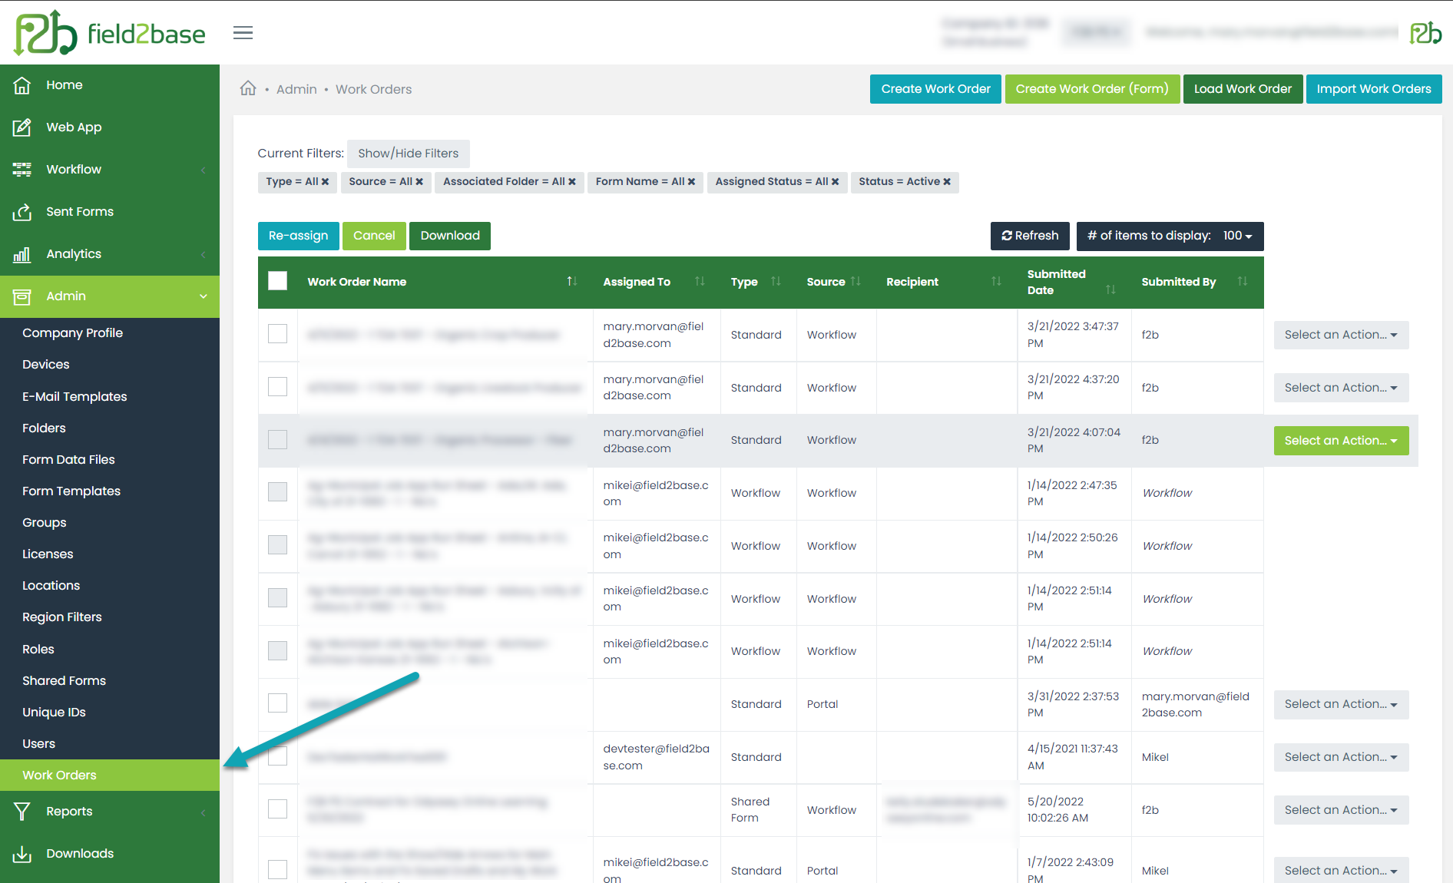Click Load Work Order button
Screen dimensions: 1453x883
tap(1243, 89)
